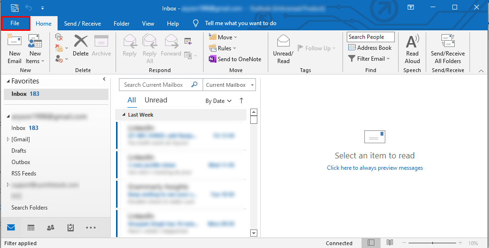Minimize the folder pane arrow
Viewport: 489px width, 248px height.
(104, 79)
